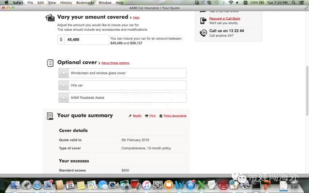309x193 pixels.
Task: Open the yellow Stickies notes icon in dock
Action: point(81,185)
